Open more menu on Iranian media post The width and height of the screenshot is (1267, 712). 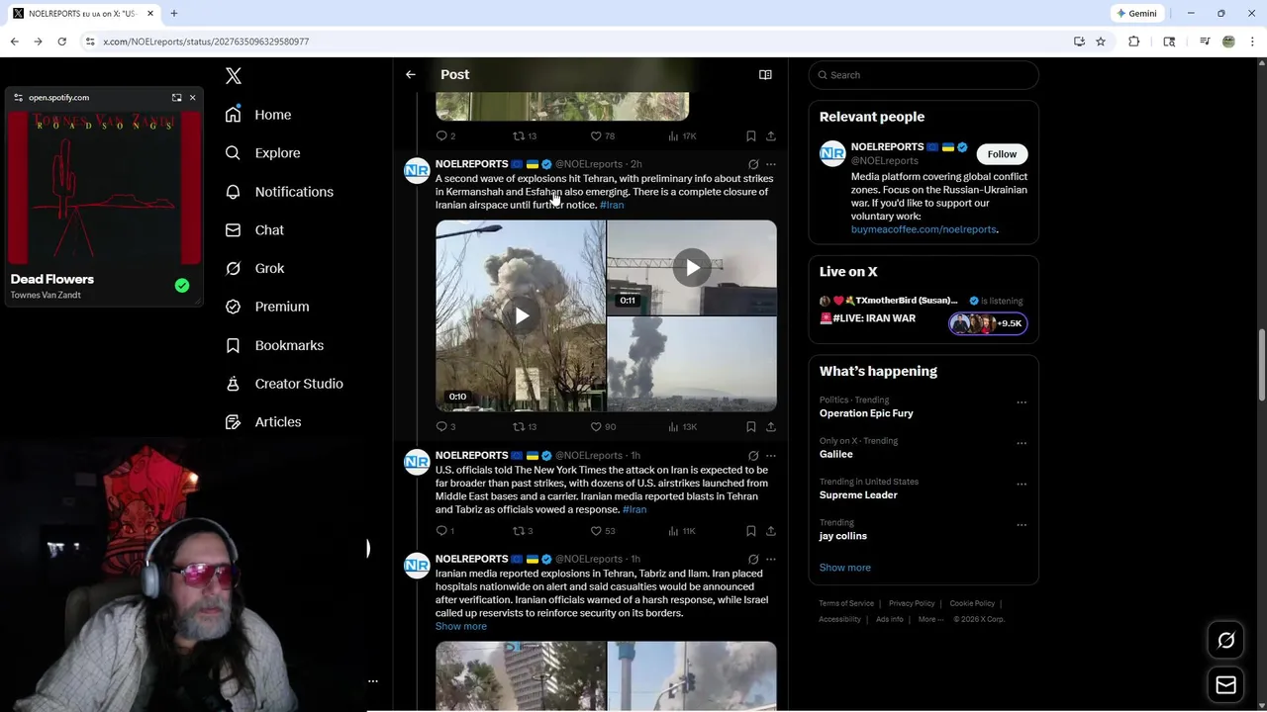pyautogui.click(x=771, y=560)
